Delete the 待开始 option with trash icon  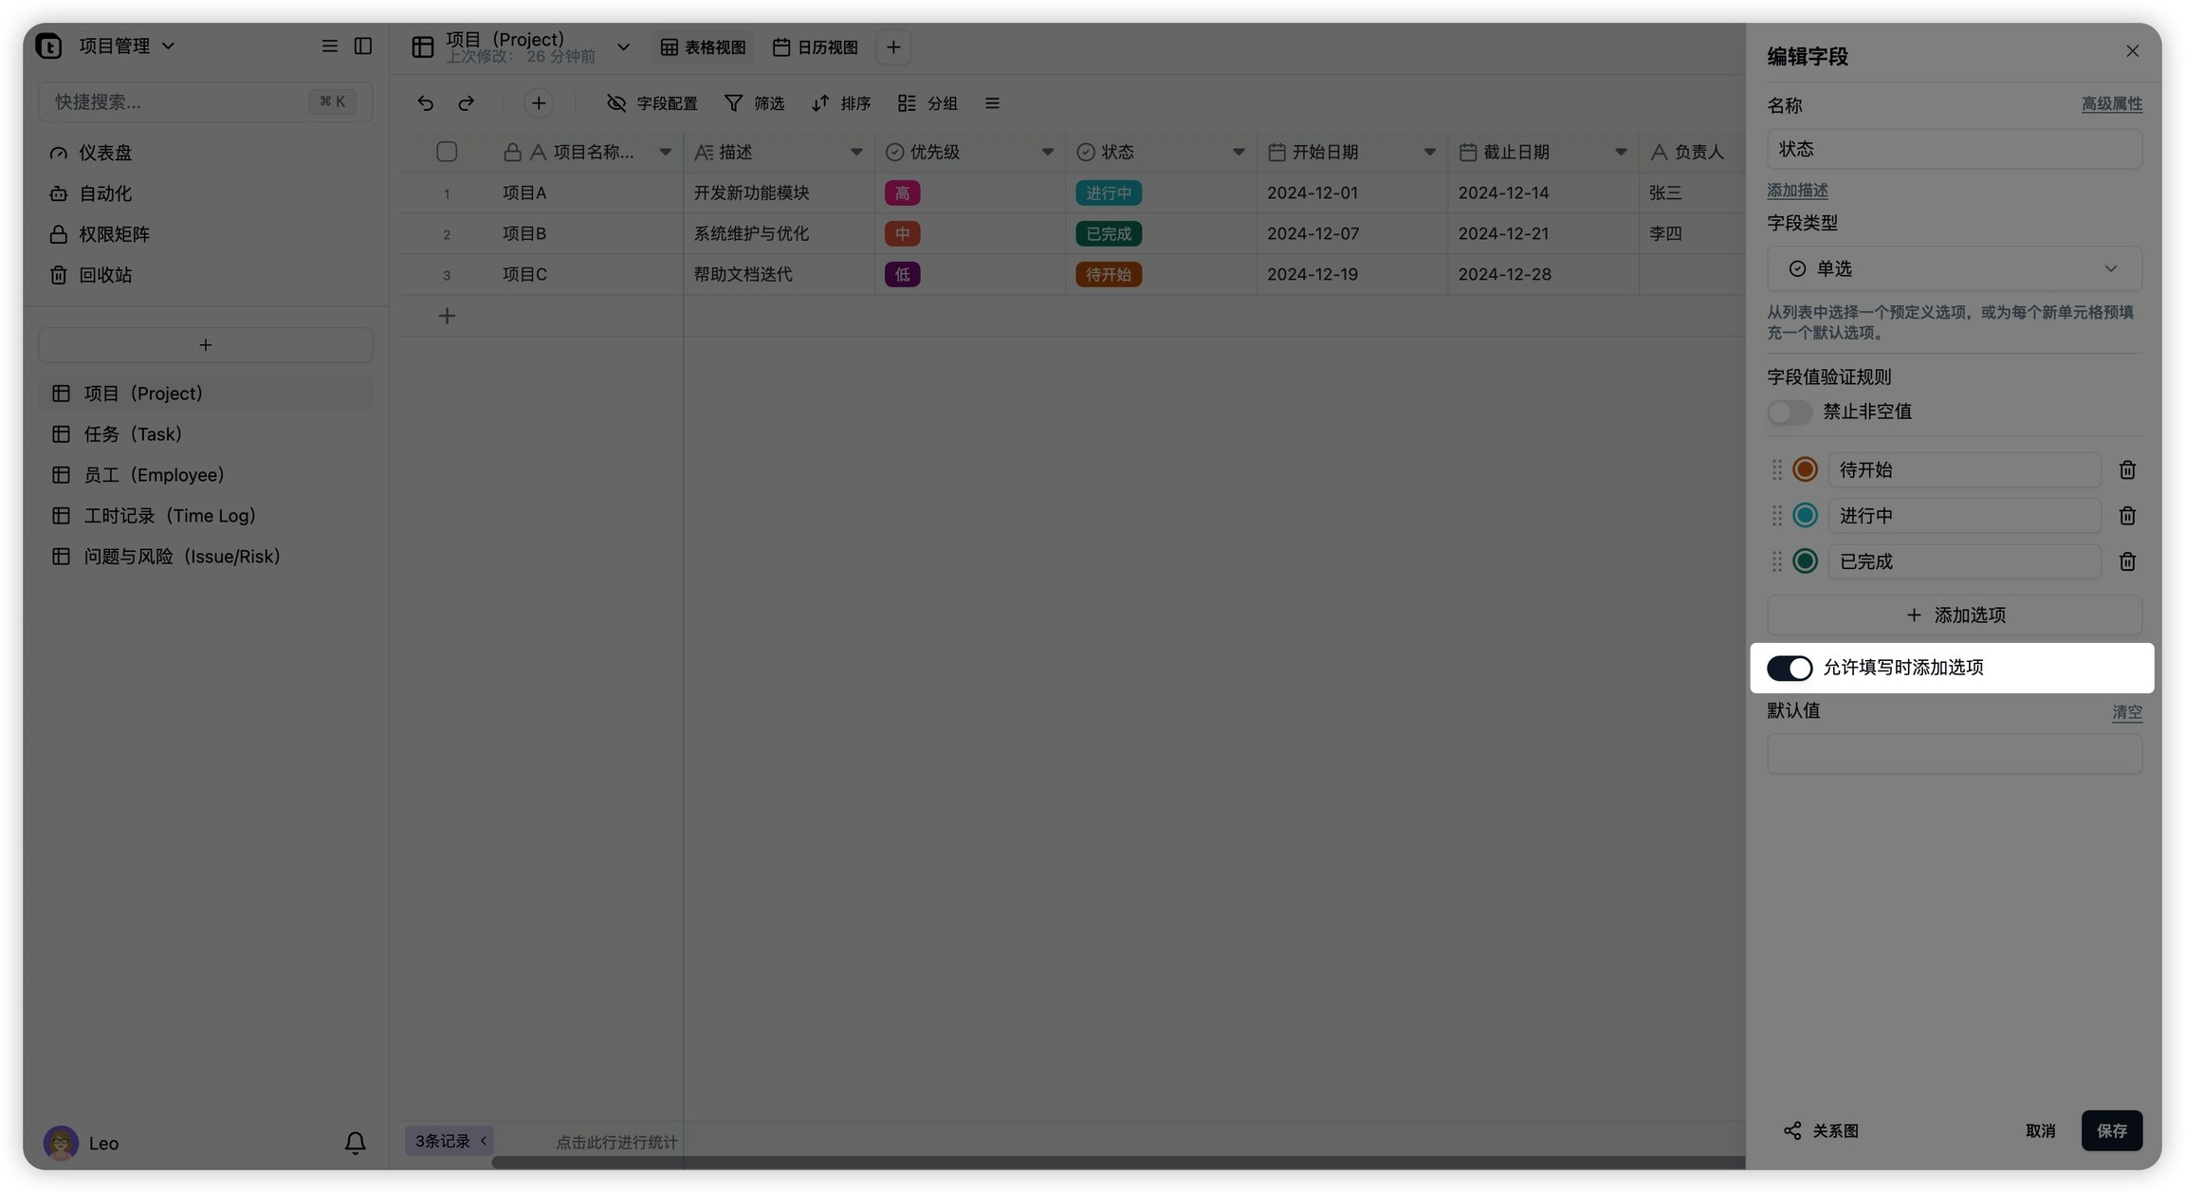[2127, 470]
